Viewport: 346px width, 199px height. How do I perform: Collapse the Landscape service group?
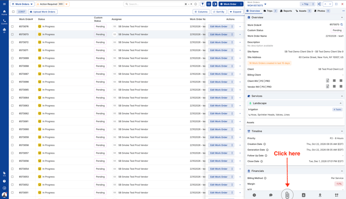click(340, 103)
